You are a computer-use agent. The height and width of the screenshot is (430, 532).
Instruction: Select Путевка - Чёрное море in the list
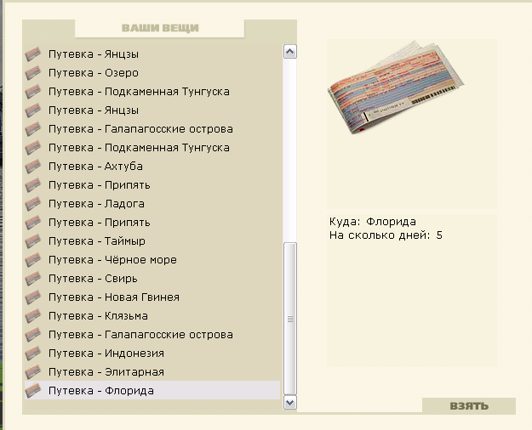pyautogui.click(x=152, y=260)
